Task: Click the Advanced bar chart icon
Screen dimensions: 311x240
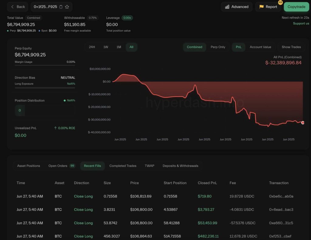Action: click(227, 7)
